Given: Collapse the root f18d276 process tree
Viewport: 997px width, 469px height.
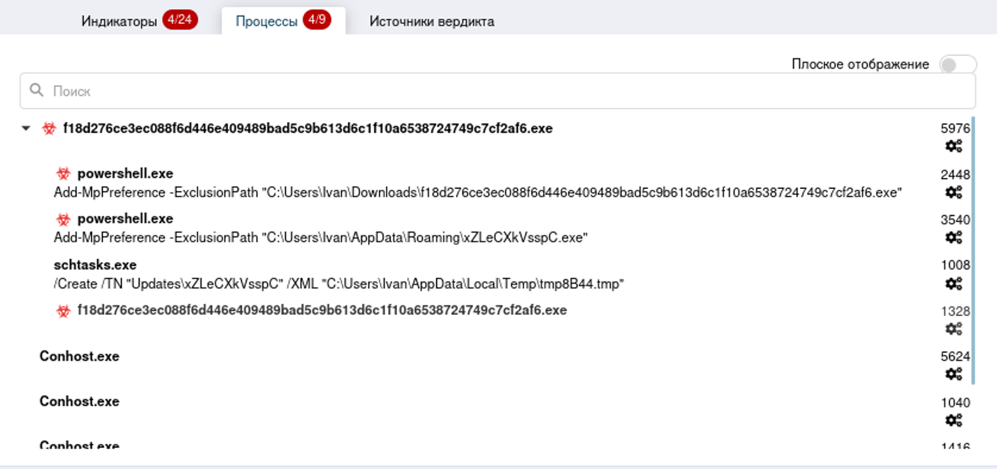Looking at the screenshot, I should (x=26, y=128).
